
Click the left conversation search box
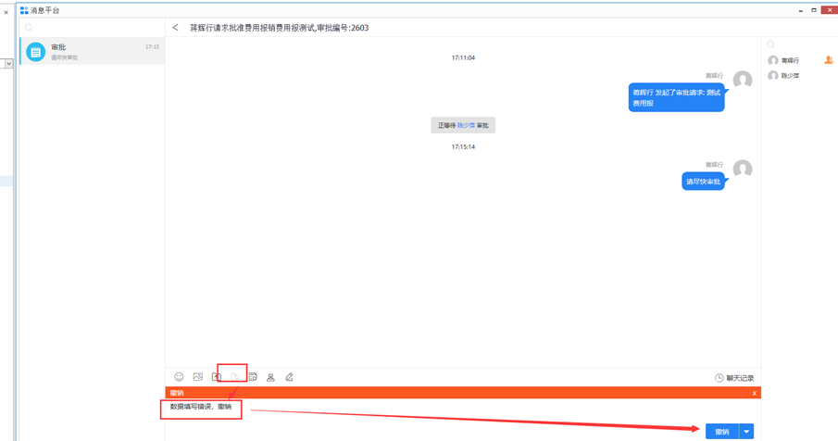coord(92,28)
